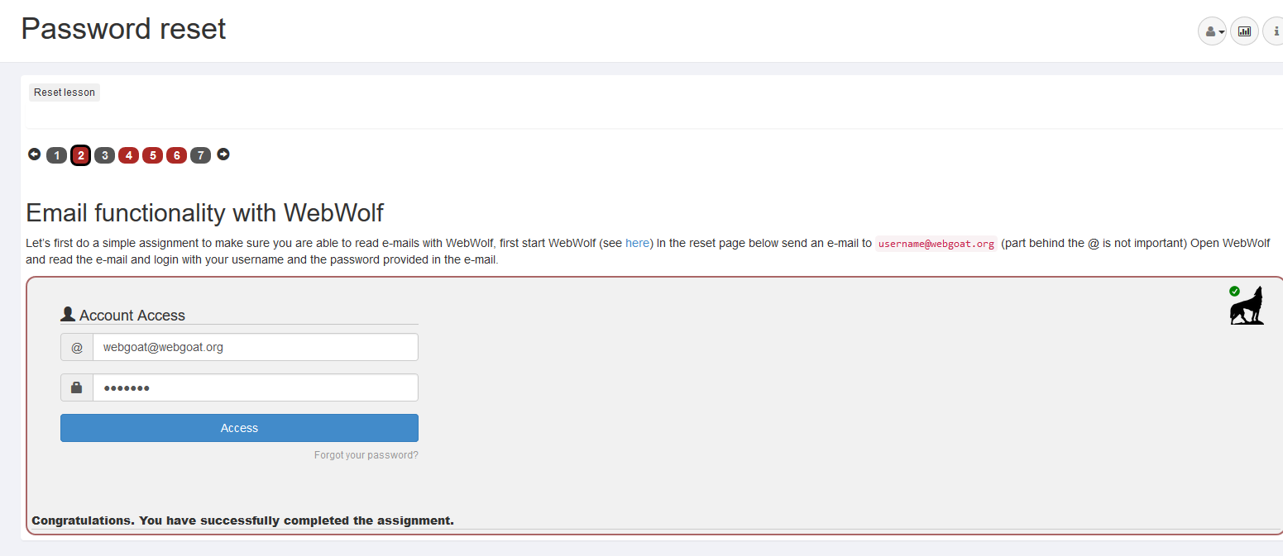Click the 'Email functionality with WebWolf' heading

(x=205, y=212)
